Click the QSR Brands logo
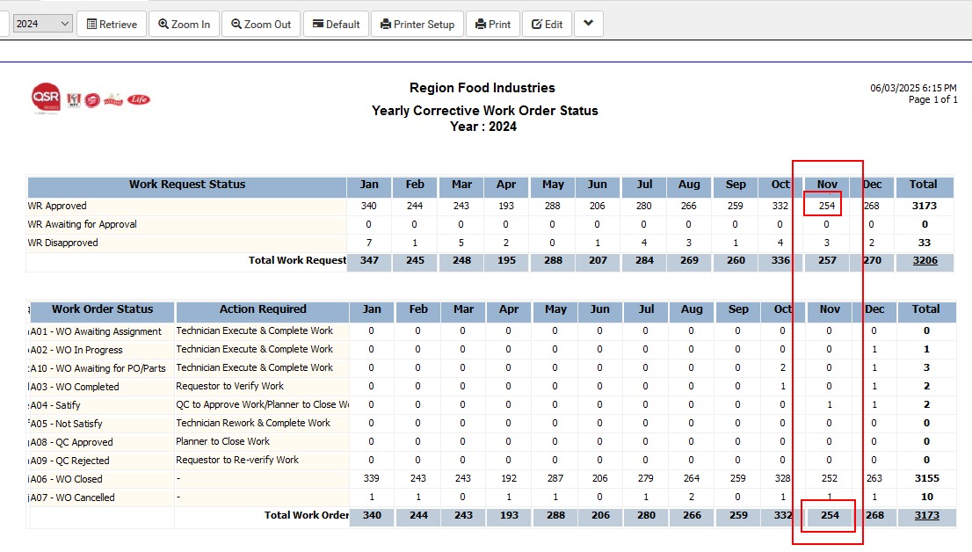The width and height of the screenshot is (972, 552). click(x=46, y=98)
